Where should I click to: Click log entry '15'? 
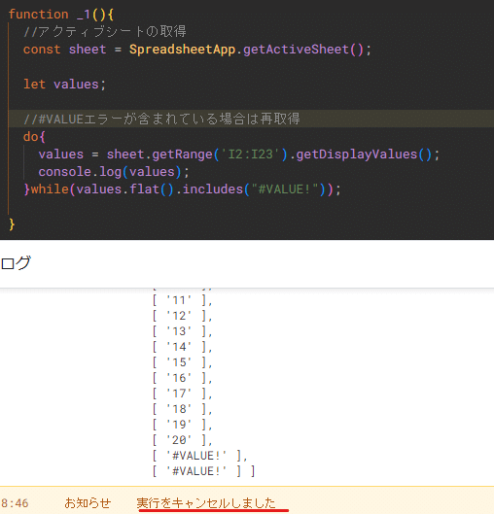(x=182, y=362)
